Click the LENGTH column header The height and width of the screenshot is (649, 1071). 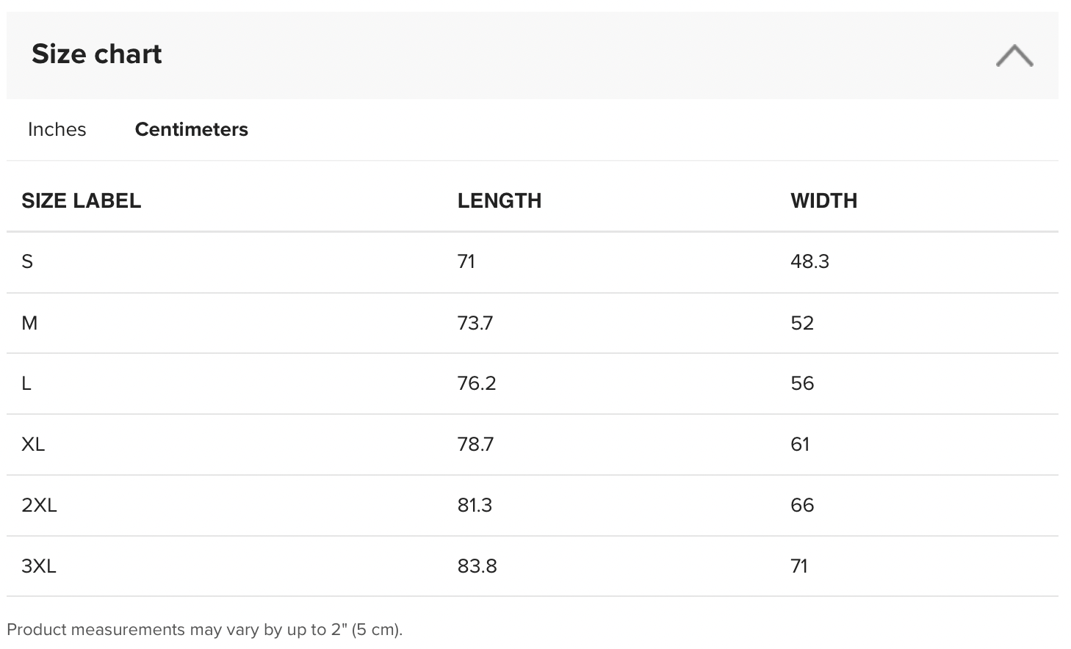499,200
